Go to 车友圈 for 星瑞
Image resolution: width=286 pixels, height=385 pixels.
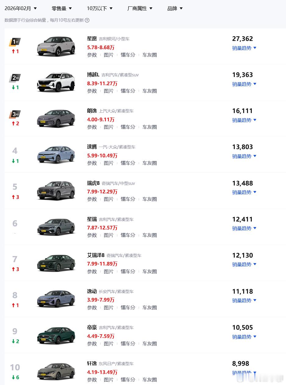[x=149, y=235]
